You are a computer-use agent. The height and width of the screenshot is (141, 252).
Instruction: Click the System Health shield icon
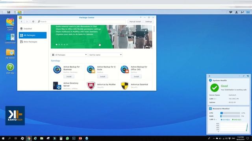(210, 80)
